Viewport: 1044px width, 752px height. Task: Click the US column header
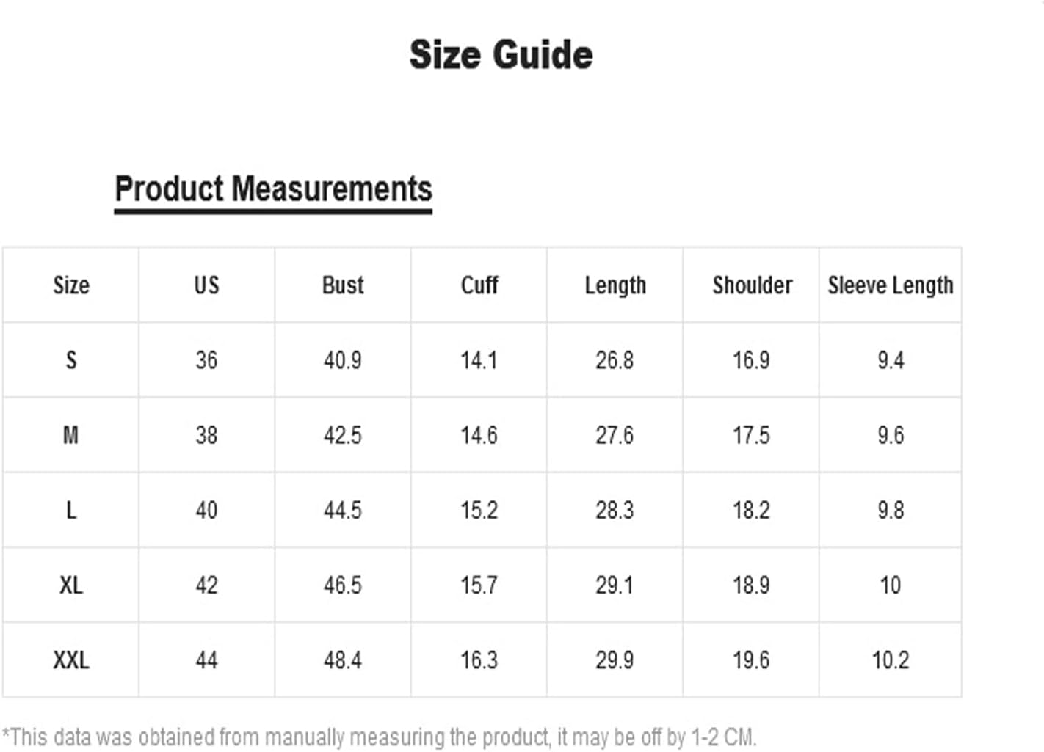[x=206, y=285]
